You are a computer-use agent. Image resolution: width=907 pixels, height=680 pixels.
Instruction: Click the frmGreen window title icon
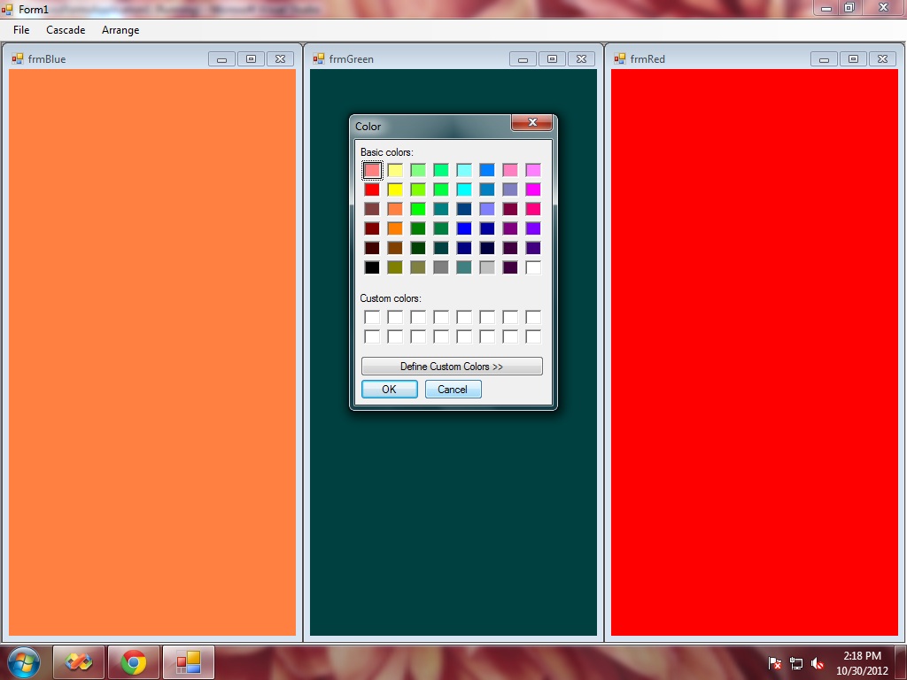[319, 58]
